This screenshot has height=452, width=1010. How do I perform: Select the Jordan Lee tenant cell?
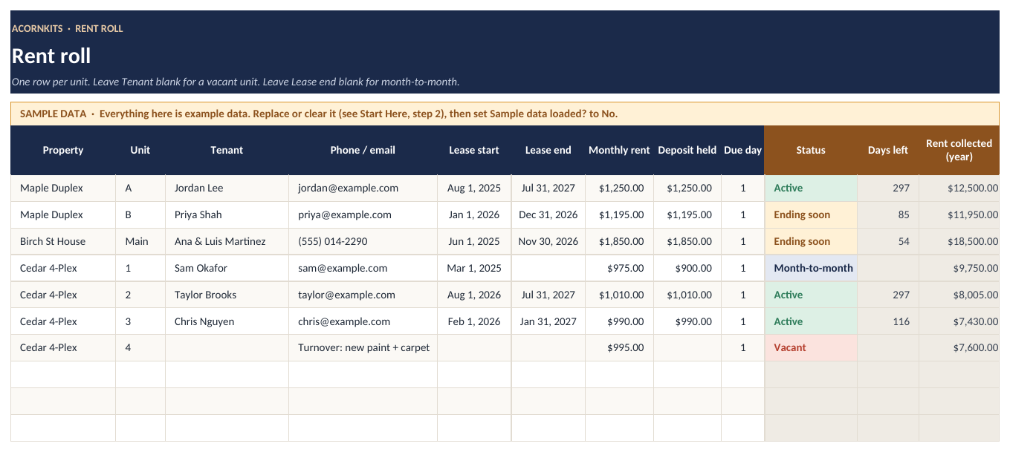(227, 188)
